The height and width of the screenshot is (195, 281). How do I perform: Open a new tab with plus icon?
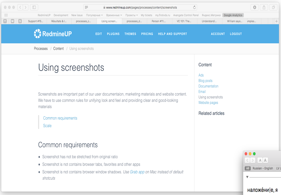coord(277,21)
